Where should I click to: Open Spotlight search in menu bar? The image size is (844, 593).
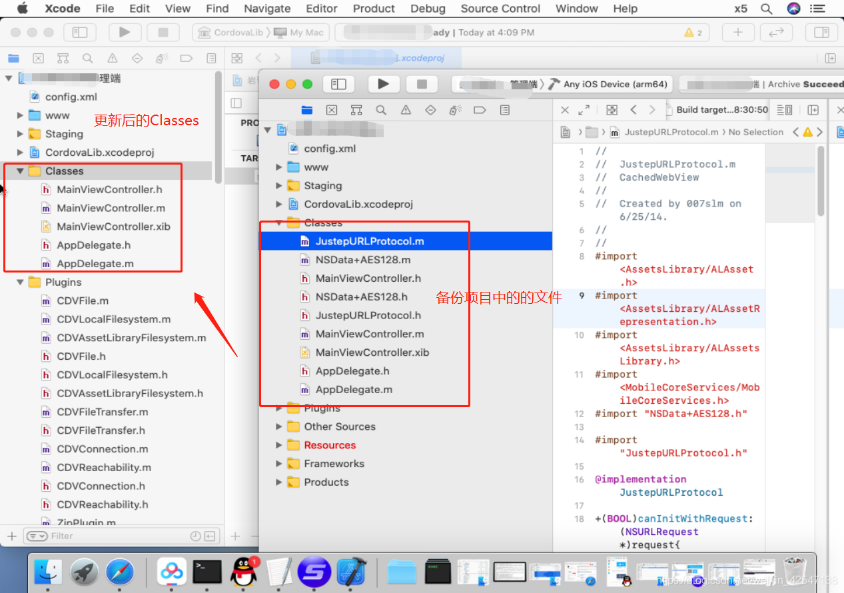(x=767, y=9)
